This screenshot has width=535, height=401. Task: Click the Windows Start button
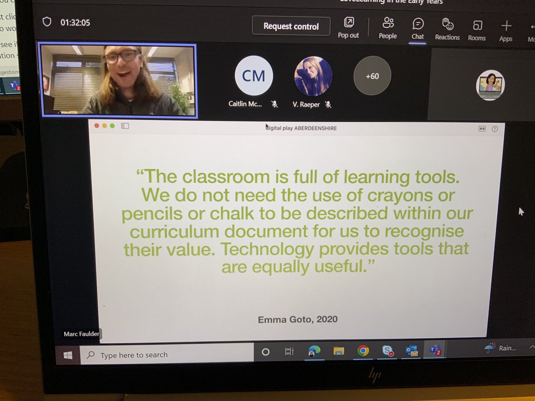(68, 355)
